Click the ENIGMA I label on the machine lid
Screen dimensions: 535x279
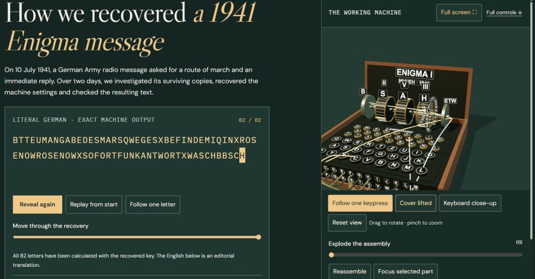click(x=414, y=73)
